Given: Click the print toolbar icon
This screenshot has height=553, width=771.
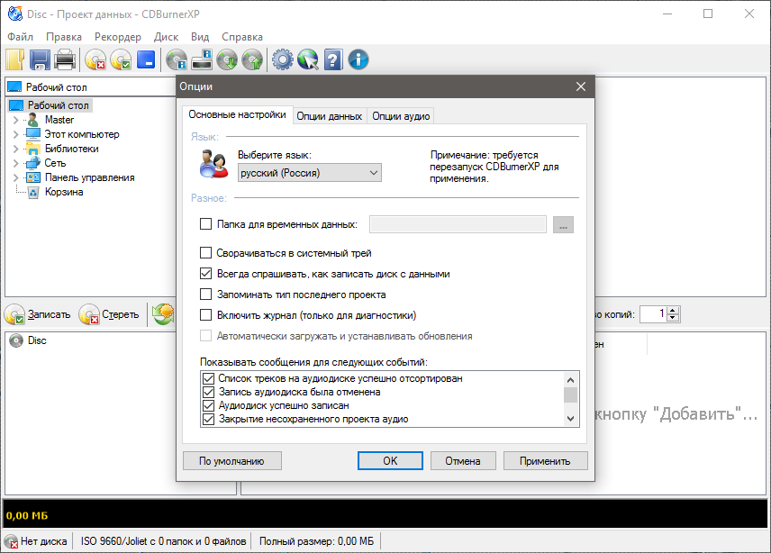Looking at the screenshot, I should [65, 60].
